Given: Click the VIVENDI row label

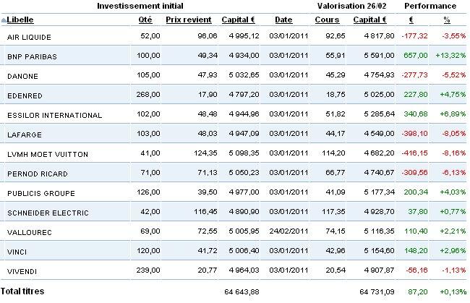Looking at the screenshot, I should (22, 271).
